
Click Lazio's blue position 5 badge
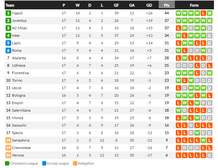pyautogui.click(x=8, y=43)
